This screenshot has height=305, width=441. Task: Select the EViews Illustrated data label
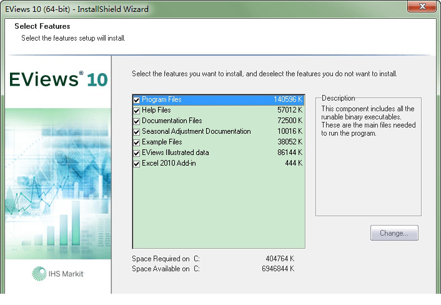[x=176, y=152]
